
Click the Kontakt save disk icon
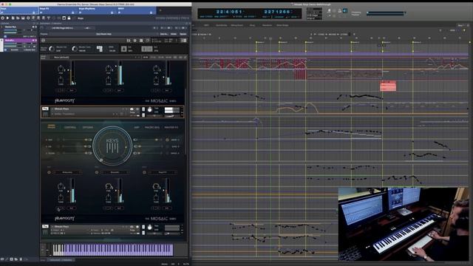[129, 41]
